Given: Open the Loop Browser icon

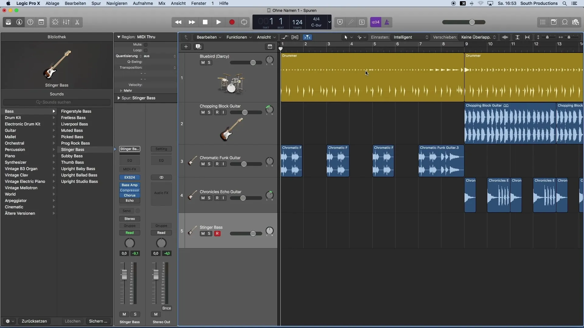Looking at the screenshot, I should (565, 22).
